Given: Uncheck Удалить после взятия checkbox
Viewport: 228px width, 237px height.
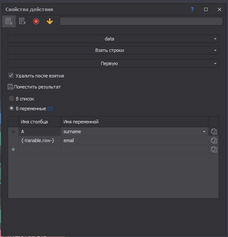Looking at the screenshot, I should coord(11,75).
